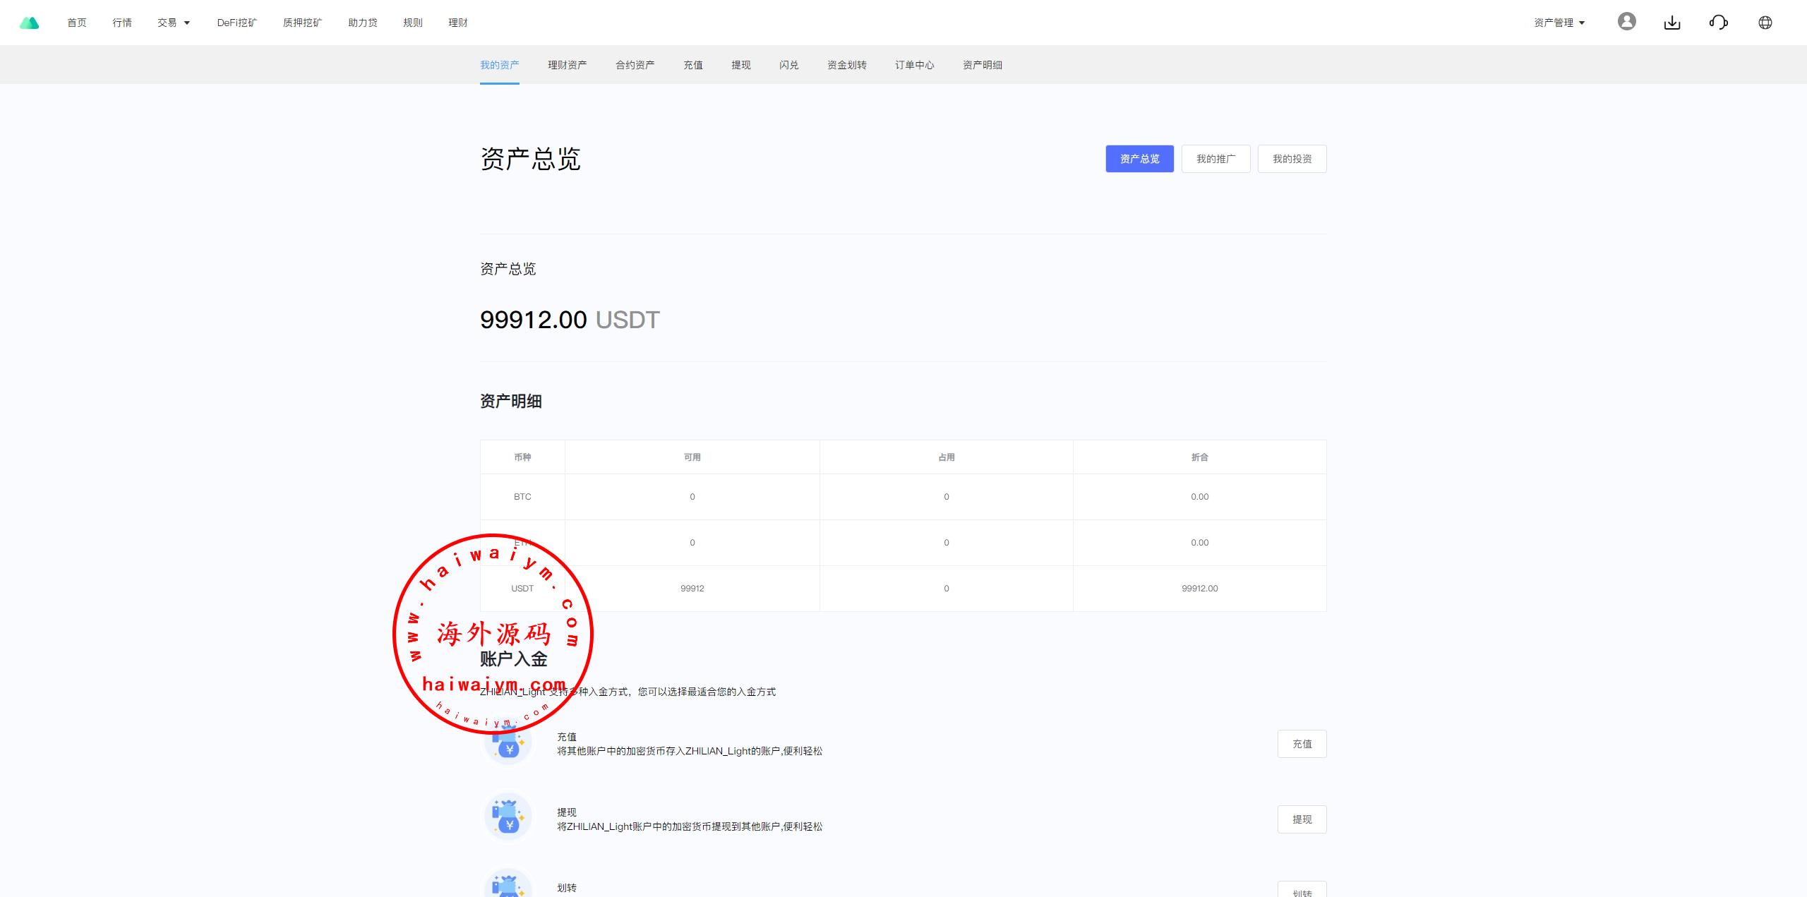This screenshot has width=1807, height=897.
Task: Click the withdraw money bag icon
Action: click(x=508, y=817)
